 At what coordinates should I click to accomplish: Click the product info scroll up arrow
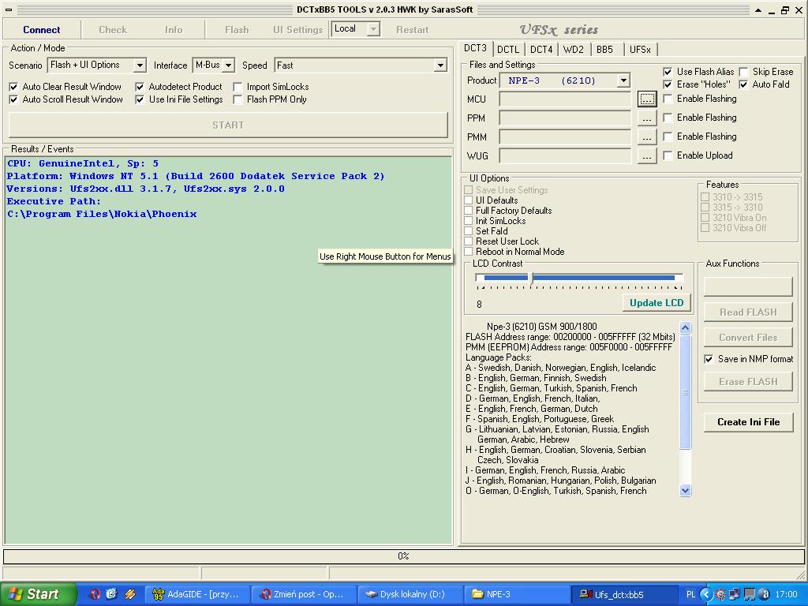[x=686, y=327]
